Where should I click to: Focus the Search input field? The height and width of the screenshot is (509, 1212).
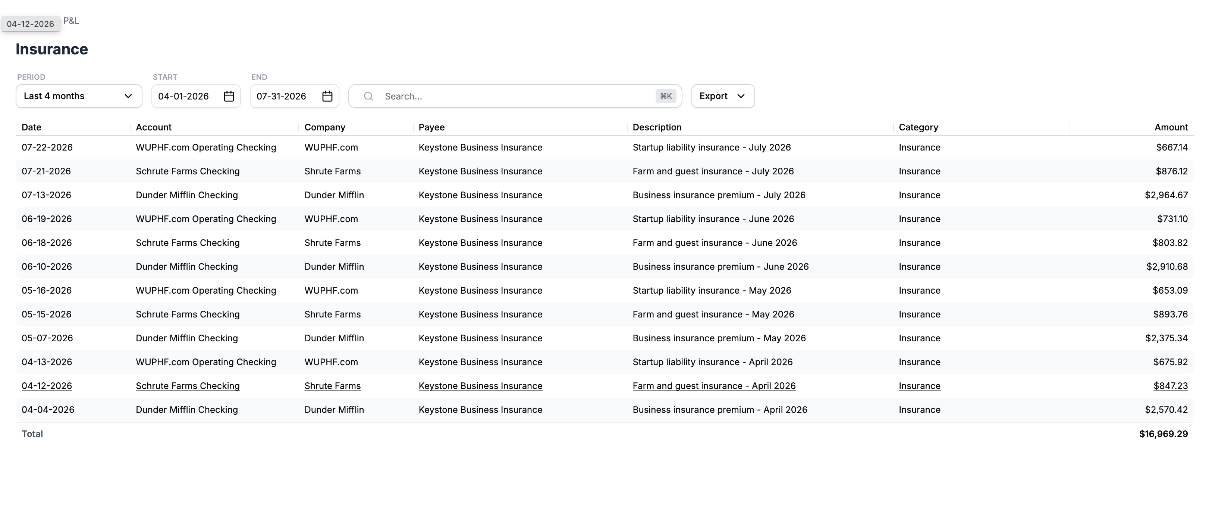pyautogui.click(x=515, y=97)
